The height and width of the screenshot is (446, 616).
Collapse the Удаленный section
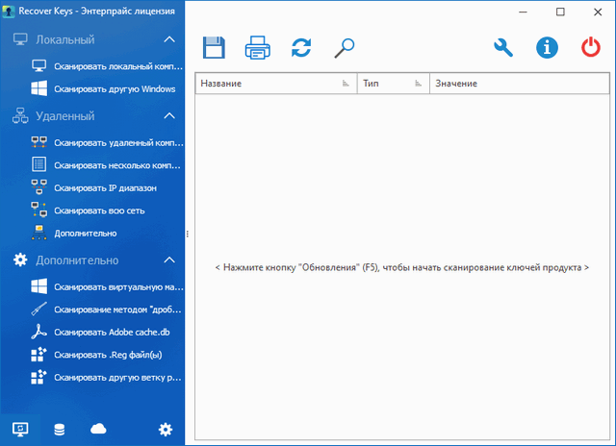[x=169, y=116]
